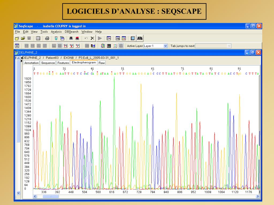Click the icon with a red plus sign
274x205 pixels.
71,46
